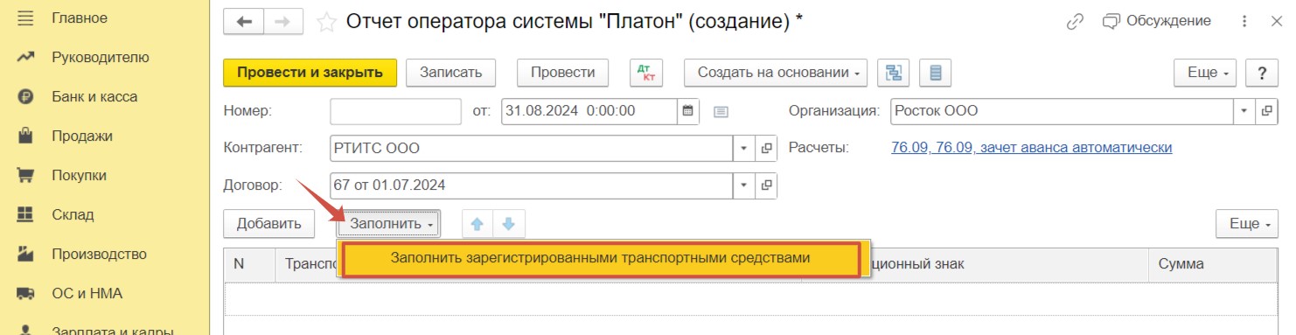The image size is (1296, 335).
Task: Move row up with blue arrow
Action: 477,224
